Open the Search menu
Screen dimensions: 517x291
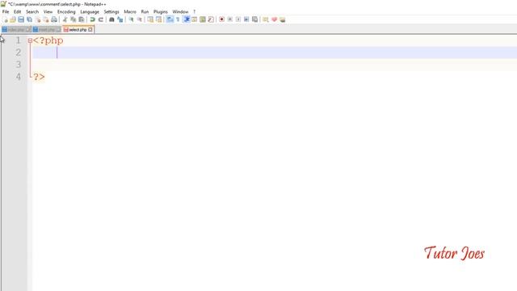point(32,11)
